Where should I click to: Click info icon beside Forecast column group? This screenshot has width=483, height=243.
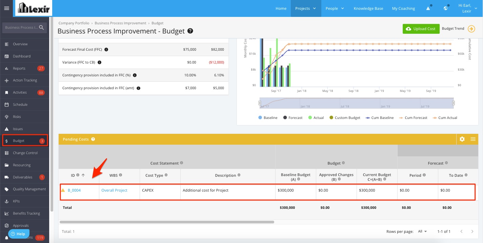click(x=446, y=163)
